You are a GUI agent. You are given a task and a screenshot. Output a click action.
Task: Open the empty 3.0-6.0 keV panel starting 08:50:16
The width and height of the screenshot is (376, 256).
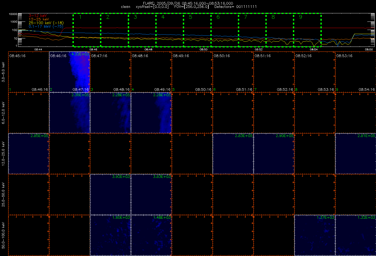coord(233,72)
